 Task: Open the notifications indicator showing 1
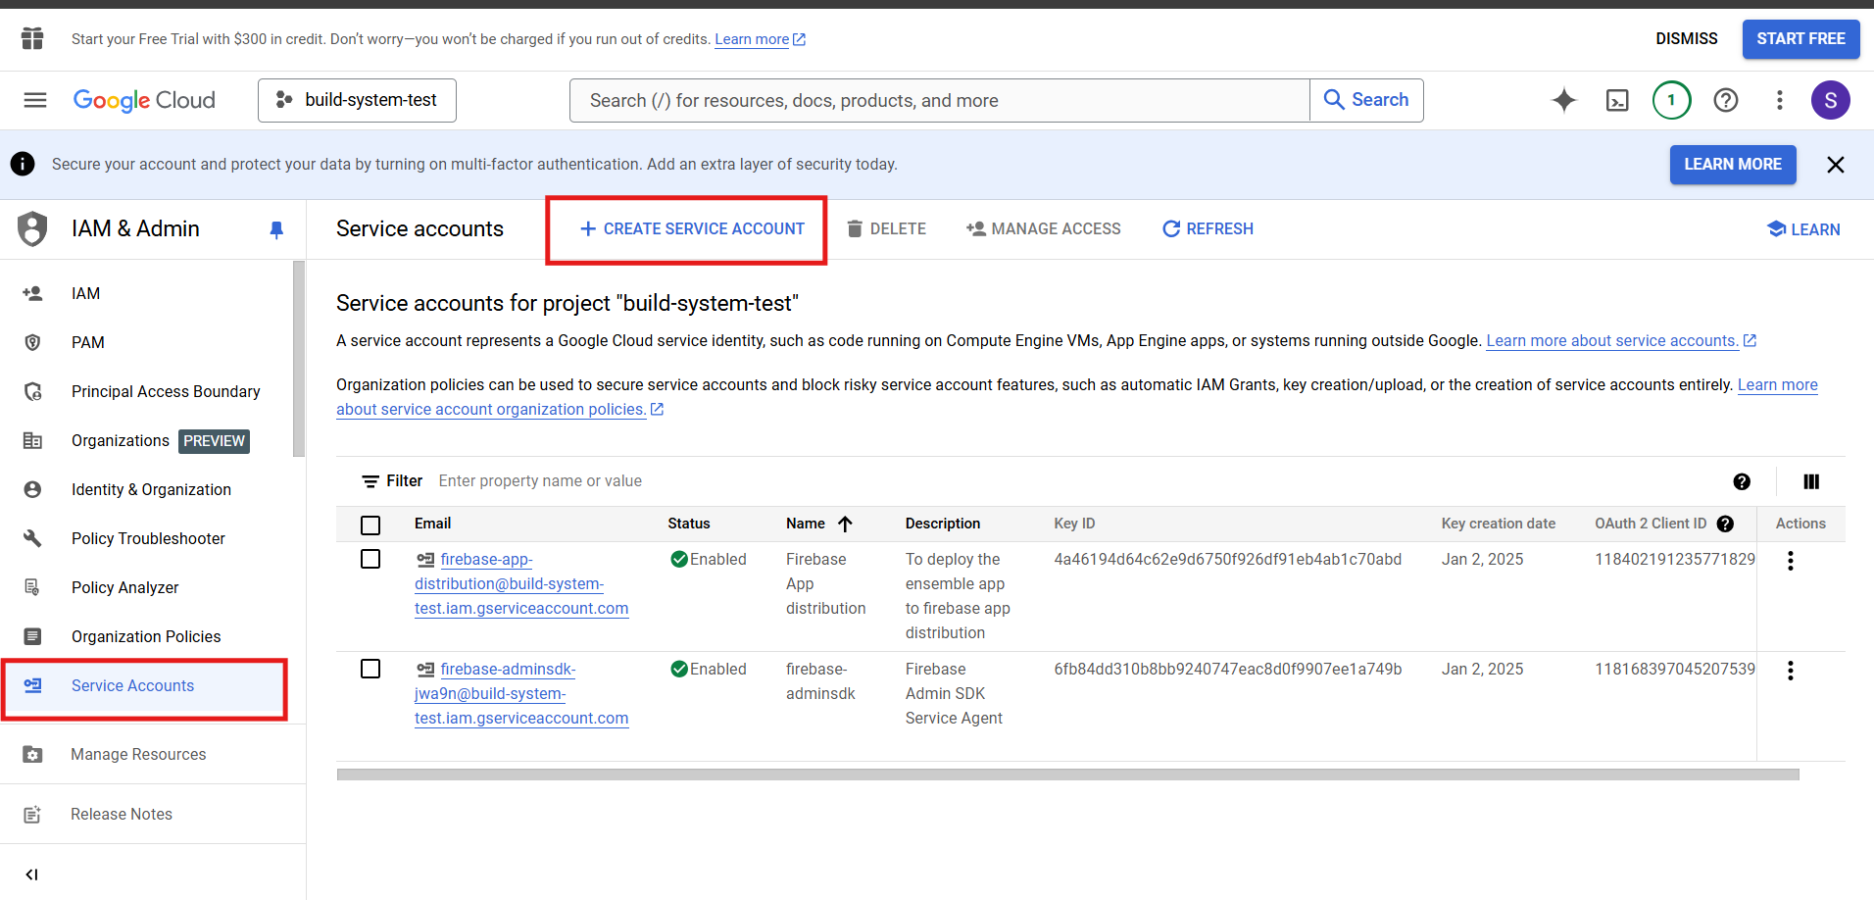(x=1672, y=100)
